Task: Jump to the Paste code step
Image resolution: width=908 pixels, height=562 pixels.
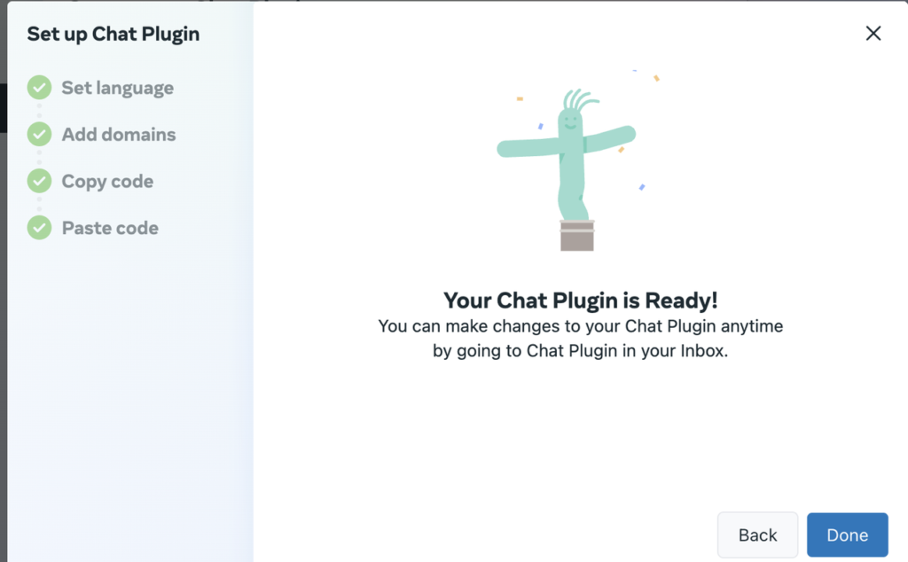Action: tap(110, 228)
